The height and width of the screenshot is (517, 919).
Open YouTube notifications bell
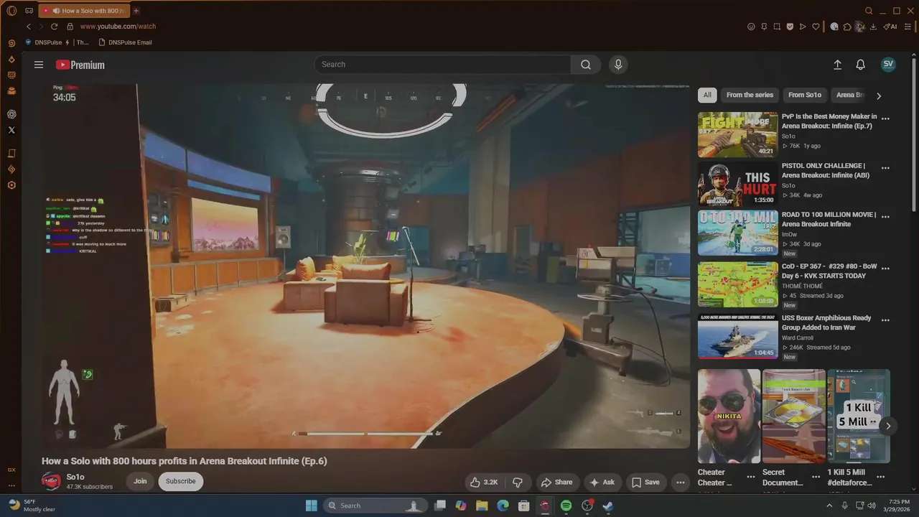(860, 65)
